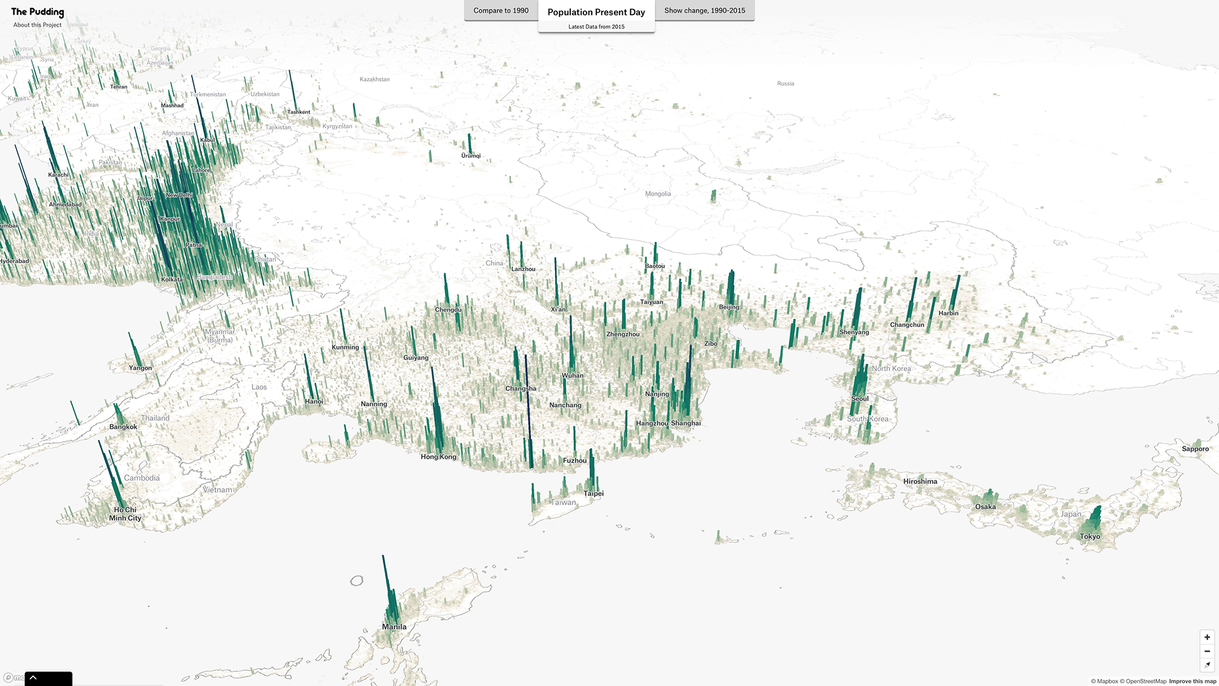
Task: Open About this Project link
Action: click(x=37, y=25)
